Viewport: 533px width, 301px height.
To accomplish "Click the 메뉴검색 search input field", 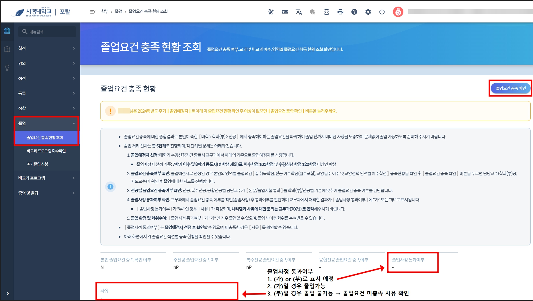I will pyautogui.click(x=47, y=32).
